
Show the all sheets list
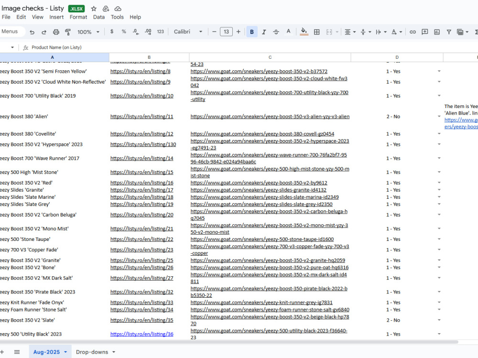tap(17, 352)
